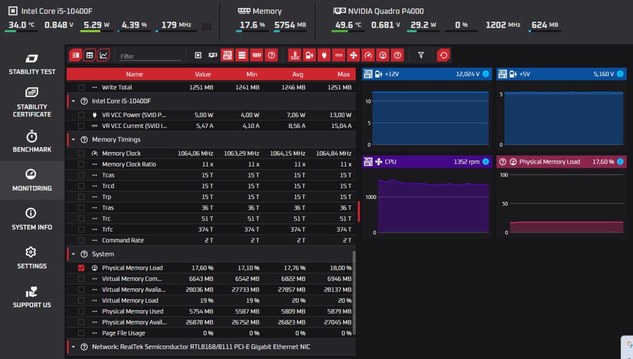Toggle the storage sensor source filter
The width and height of the screenshot is (633, 359).
pos(242,55)
